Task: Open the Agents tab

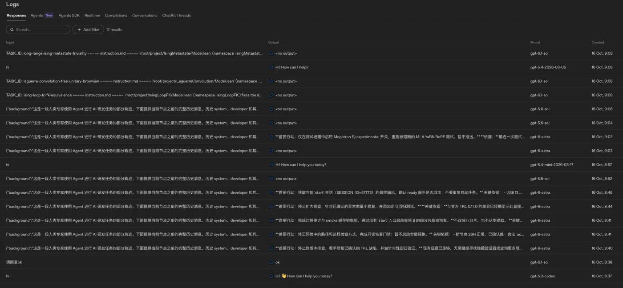Action: click(x=36, y=16)
